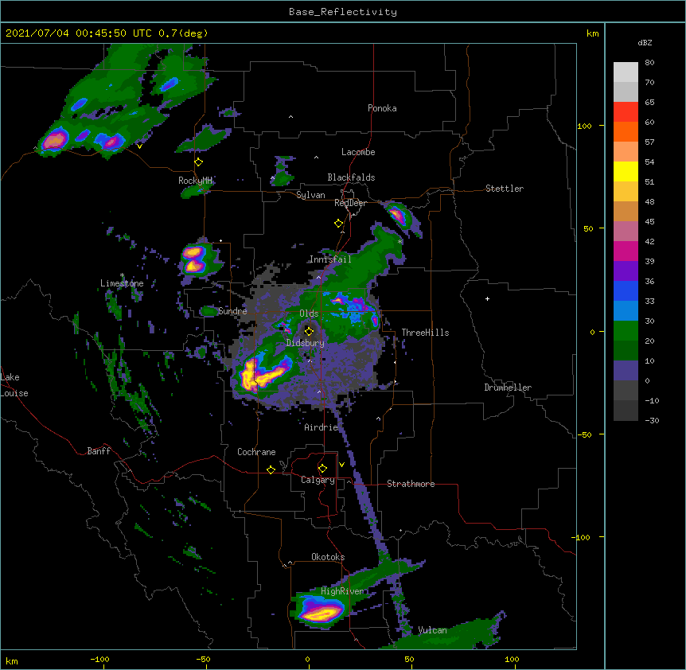
Task: Click the Airdrie city label
Action: click(x=321, y=427)
